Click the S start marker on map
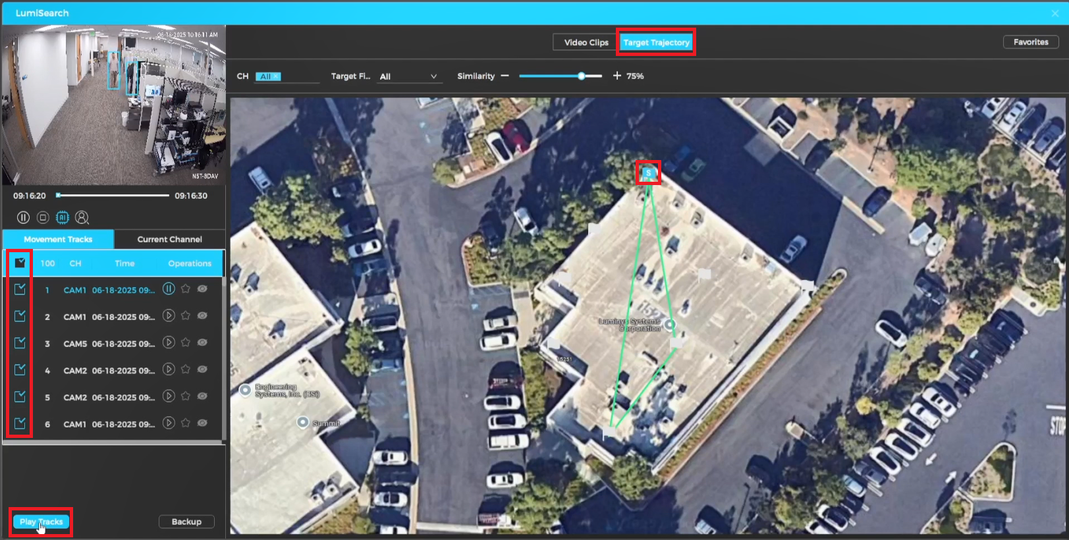This screenshot has height=540, width=1069. [x=648, y=173]
